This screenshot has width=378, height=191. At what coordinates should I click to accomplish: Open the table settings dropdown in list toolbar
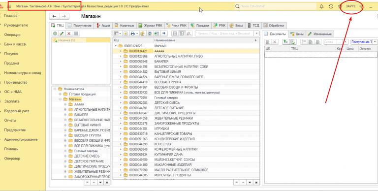118,33
